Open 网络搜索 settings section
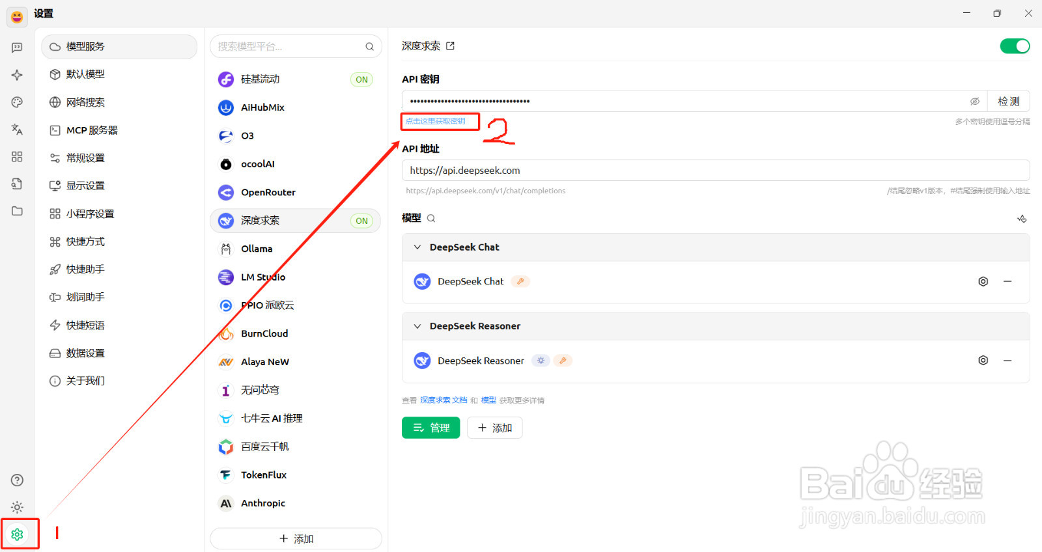 click(119, 102)
